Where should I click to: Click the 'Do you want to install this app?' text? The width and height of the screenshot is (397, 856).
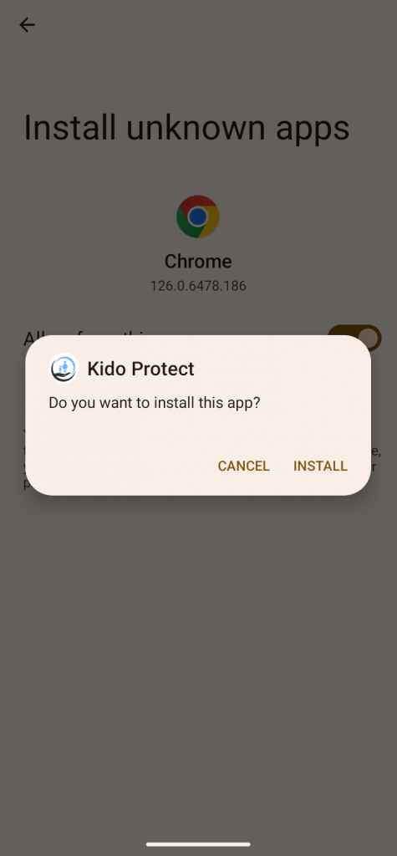pos(155,403)
